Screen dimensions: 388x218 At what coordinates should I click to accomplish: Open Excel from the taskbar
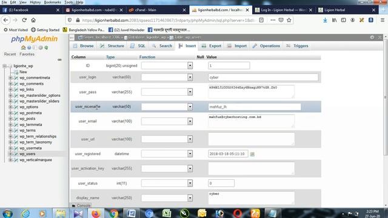(167, 214)
